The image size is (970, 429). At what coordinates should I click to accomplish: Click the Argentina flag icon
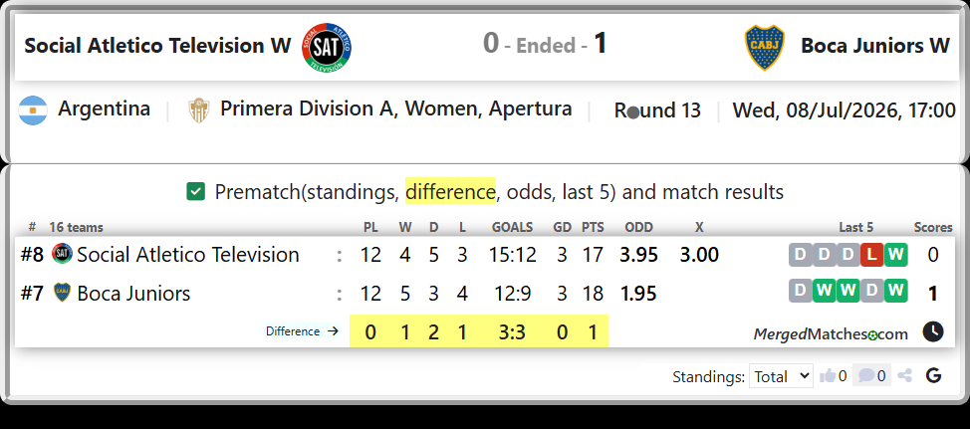pos(33,110)
